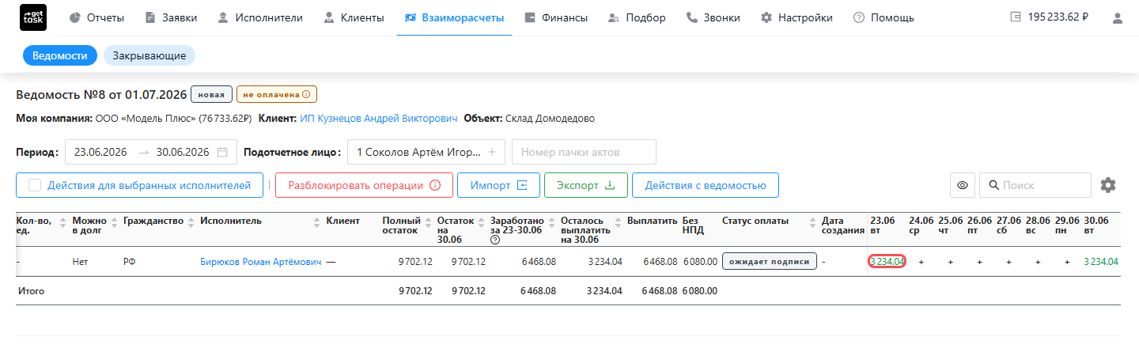Open Помощь menu
The height and width of the screenshot is (352, 1139).
(884, 17)
